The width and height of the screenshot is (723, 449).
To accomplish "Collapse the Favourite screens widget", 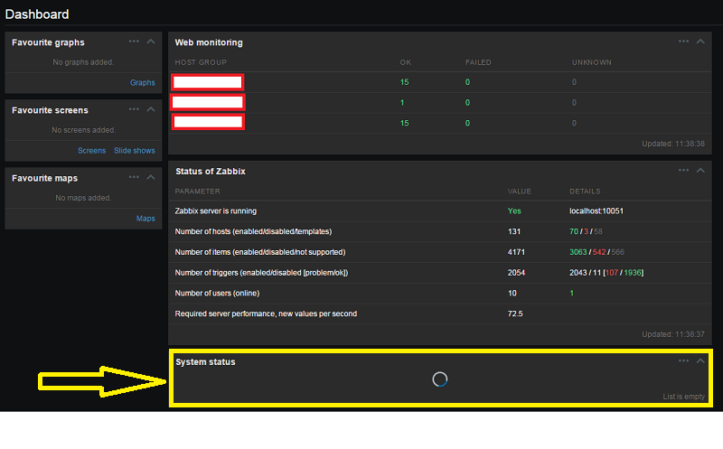I will pos(150,108).
